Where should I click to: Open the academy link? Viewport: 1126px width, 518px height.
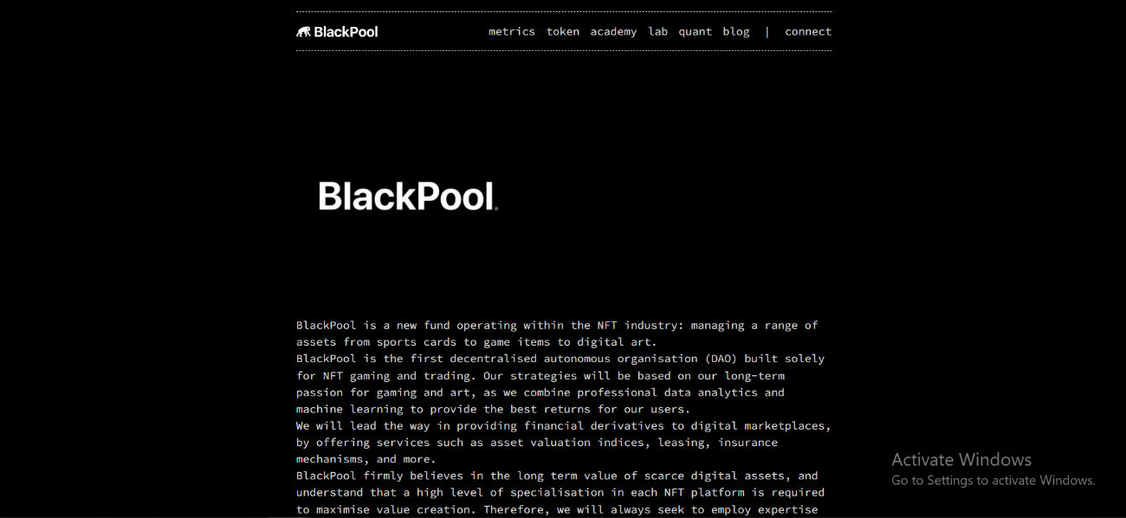point(613,31)
